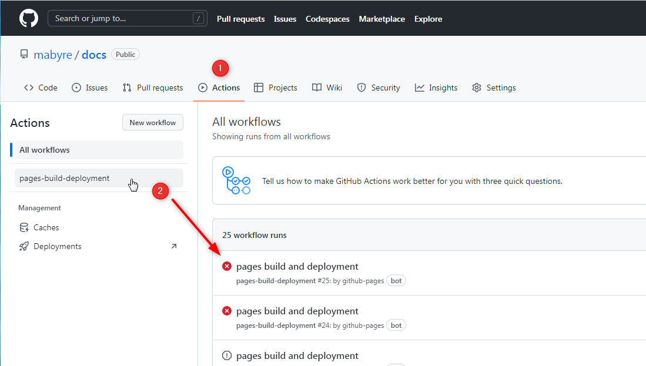This screenshot has height=366, width=646.
Task: Click the All workflows page heading
Action: pos(246,122)
